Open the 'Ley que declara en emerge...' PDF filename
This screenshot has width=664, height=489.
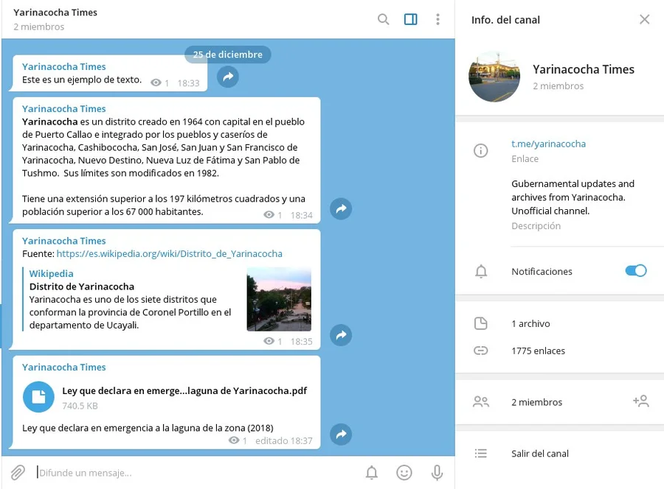[184, 391]
